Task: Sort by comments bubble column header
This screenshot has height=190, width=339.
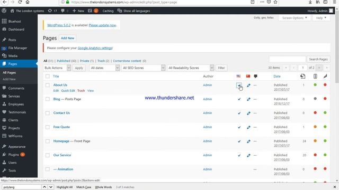Action: (255, 76)
